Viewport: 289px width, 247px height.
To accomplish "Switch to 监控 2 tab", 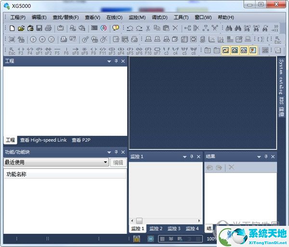I will (156, 229).
